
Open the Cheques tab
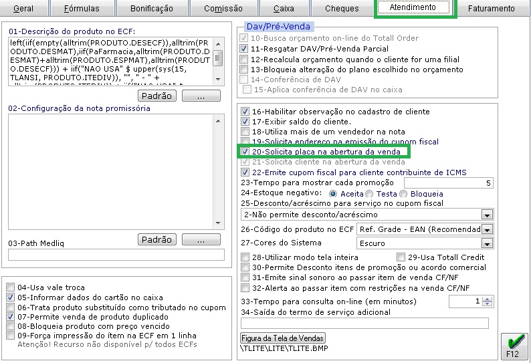pyautogui.click(x=342, y=8)
